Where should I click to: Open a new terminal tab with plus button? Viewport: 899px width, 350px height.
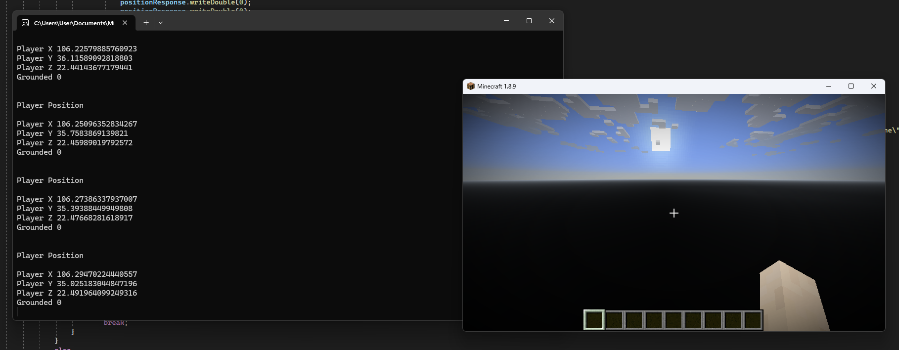pyautogui.click(x=146, y=23)
